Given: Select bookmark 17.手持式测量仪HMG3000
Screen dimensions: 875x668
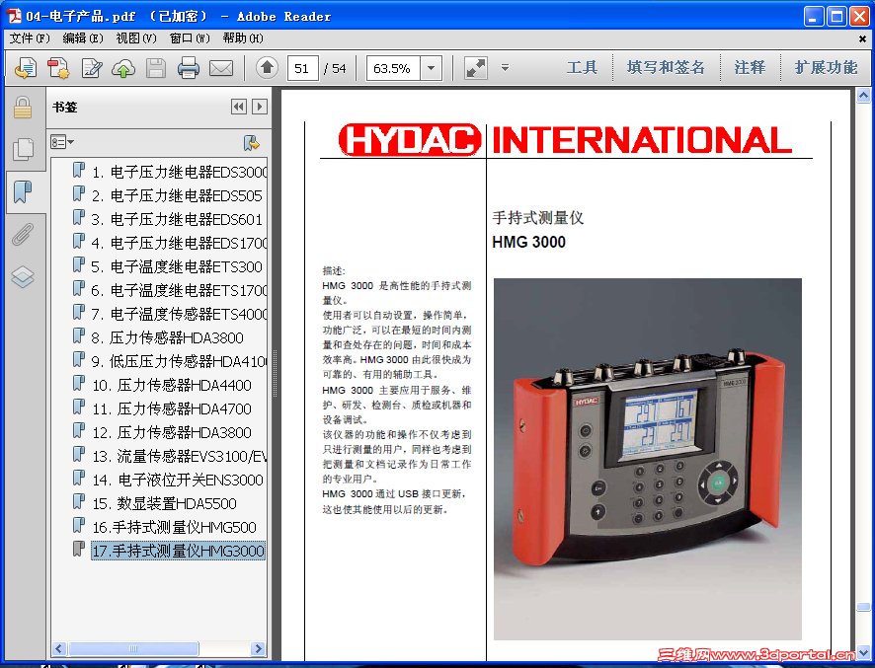Looking at the screenshot, I should point(178,549).
